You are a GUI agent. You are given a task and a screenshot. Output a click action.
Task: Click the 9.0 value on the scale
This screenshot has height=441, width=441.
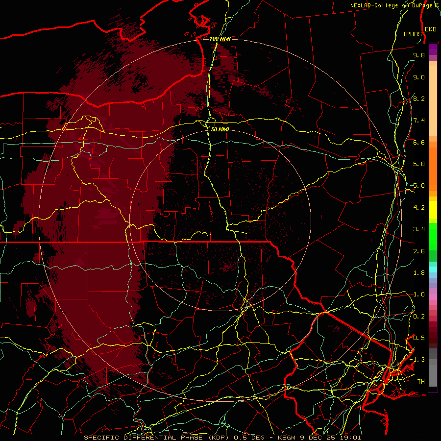coord(419,77)
